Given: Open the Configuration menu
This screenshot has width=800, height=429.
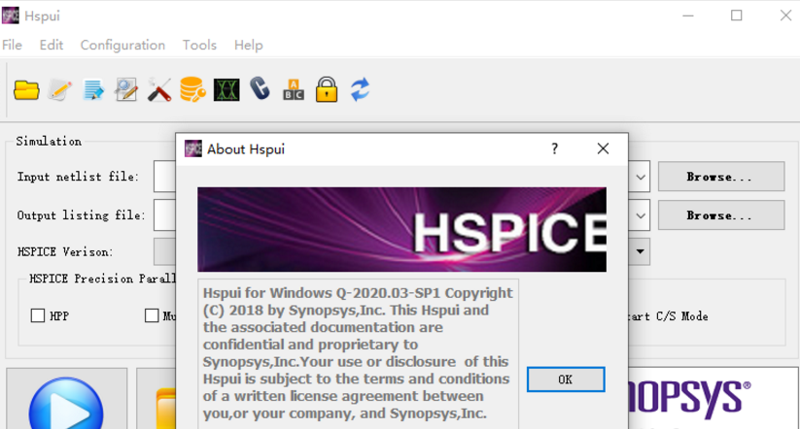Looking at the screenshot, I should click(x=122, y=45).
